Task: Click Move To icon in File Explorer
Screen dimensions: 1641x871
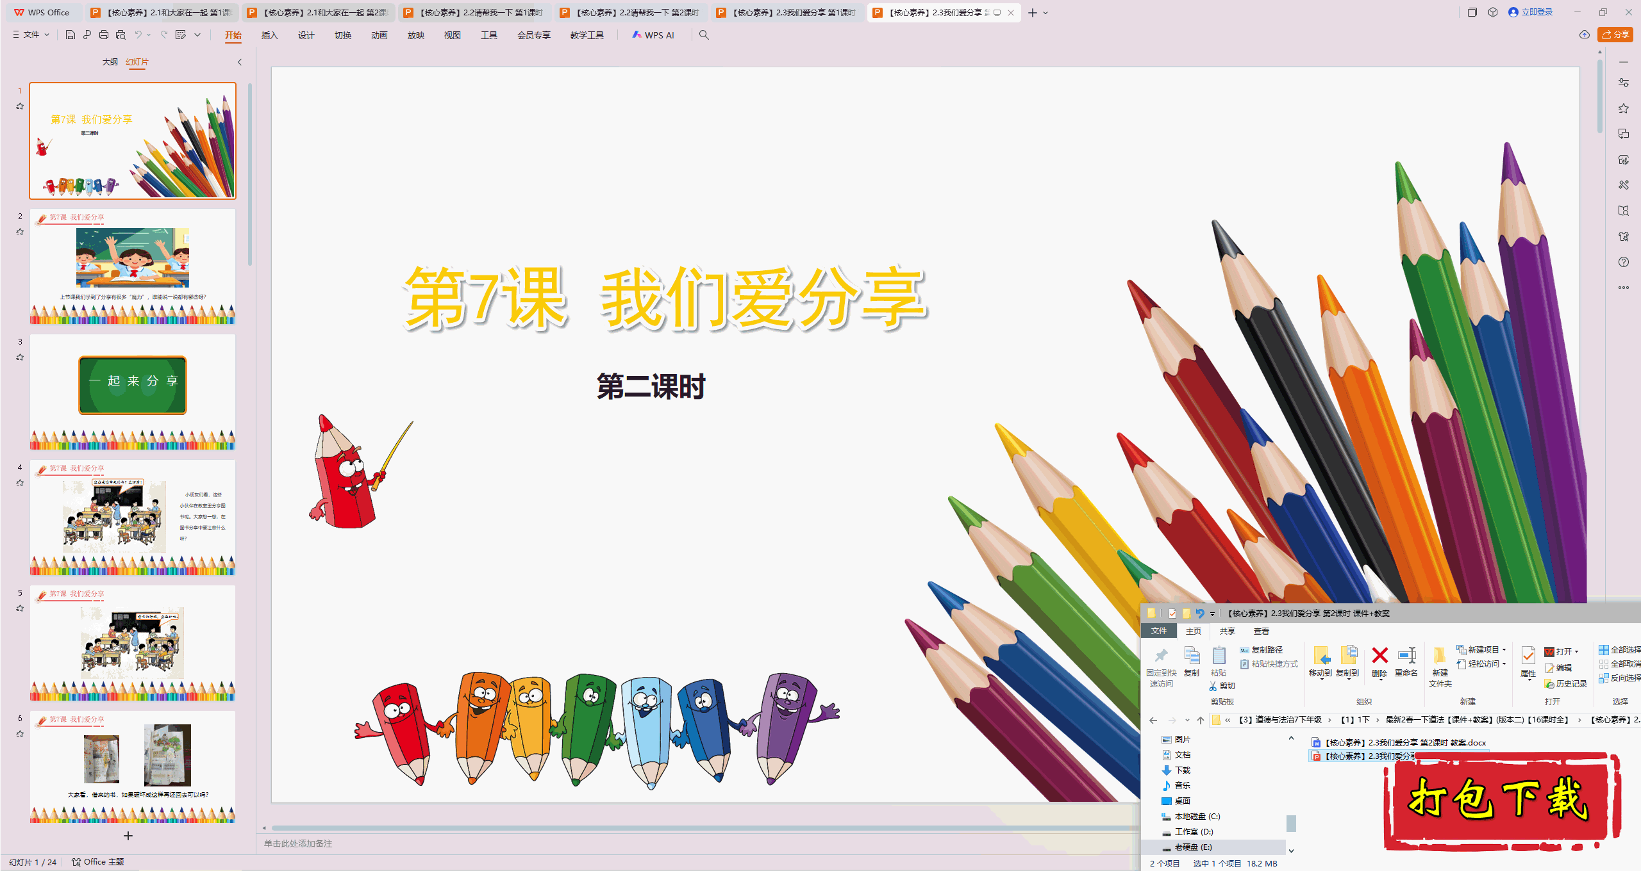Action: coord(1320,662)
